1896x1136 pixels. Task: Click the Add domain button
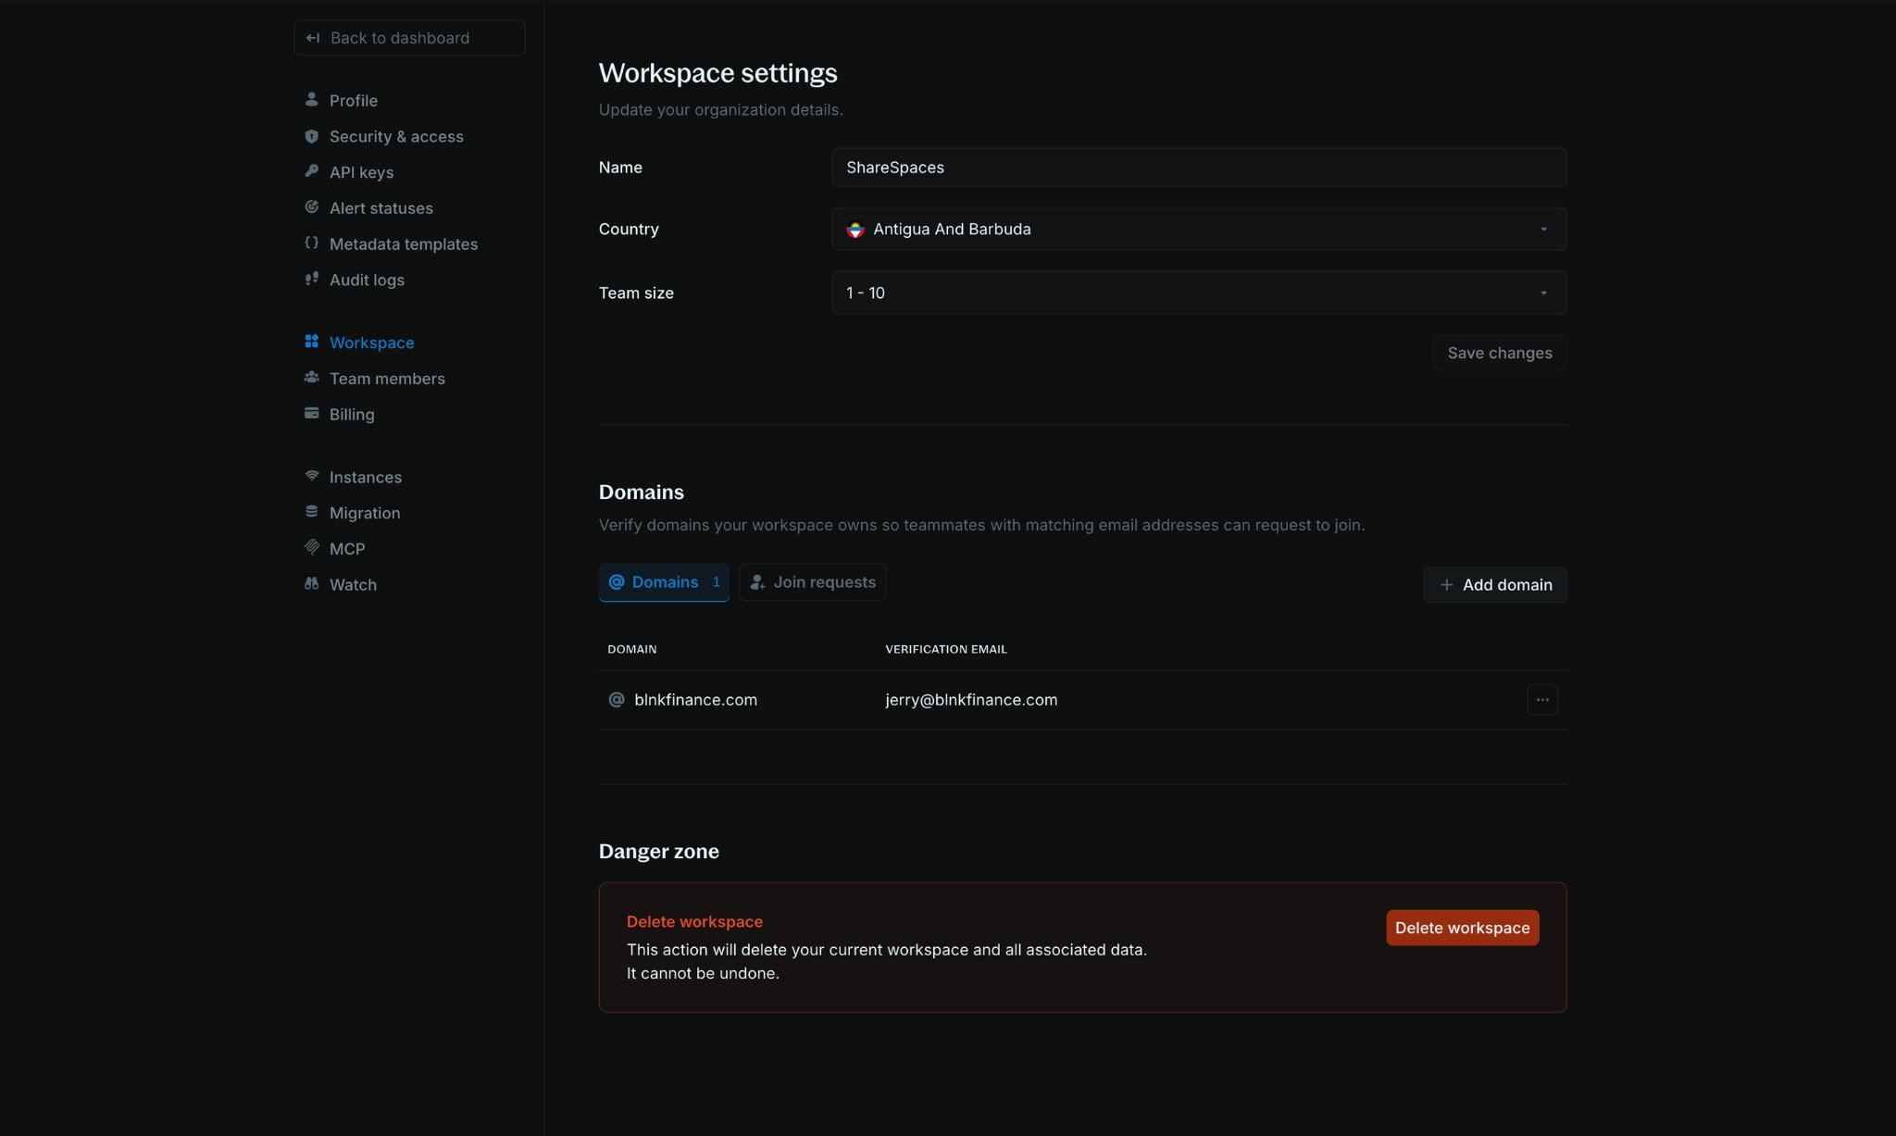[x=1495, y=585]
